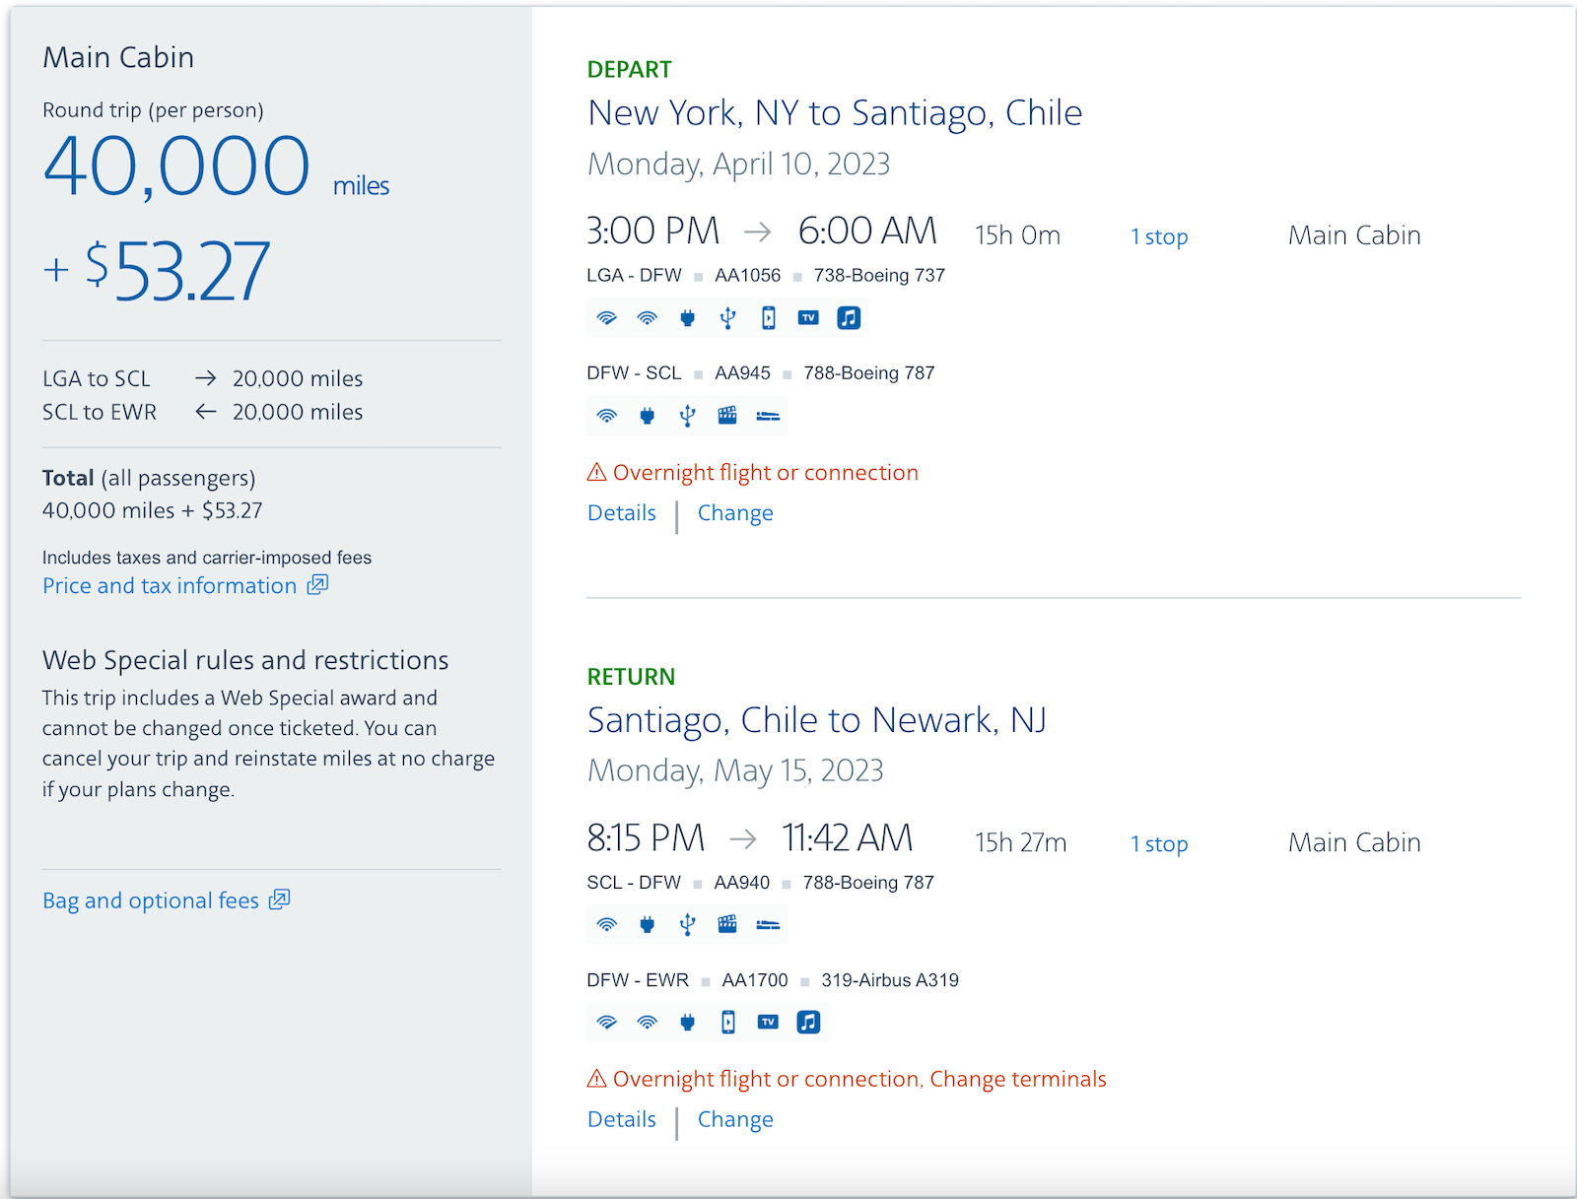Viewport: 1577px width, 1199px height.
Task: Select the power outlet icon on AA945
Action: point(647,415)
